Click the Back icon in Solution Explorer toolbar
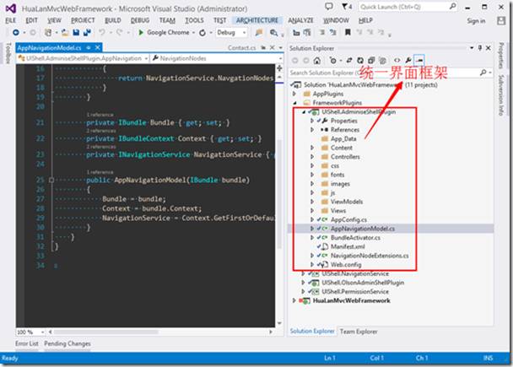 click(x=294, y=61)
